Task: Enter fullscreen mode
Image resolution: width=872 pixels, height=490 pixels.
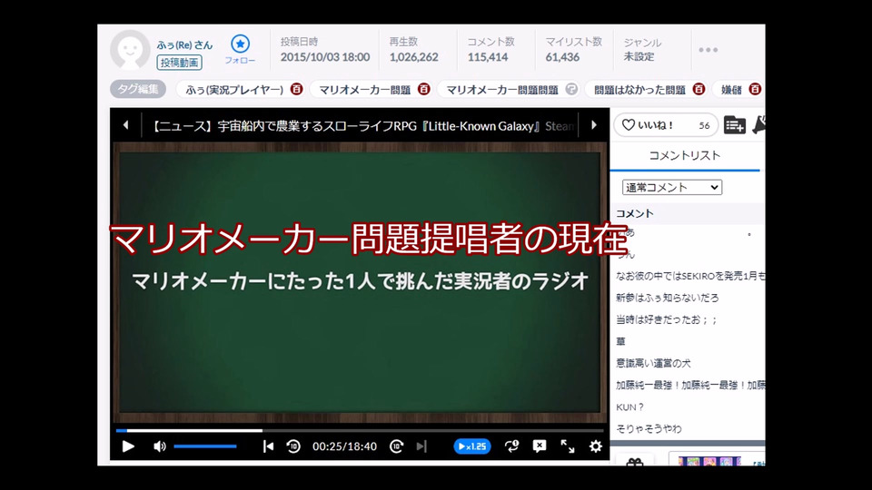Action: pyautogui.click(x=567, y=446)
